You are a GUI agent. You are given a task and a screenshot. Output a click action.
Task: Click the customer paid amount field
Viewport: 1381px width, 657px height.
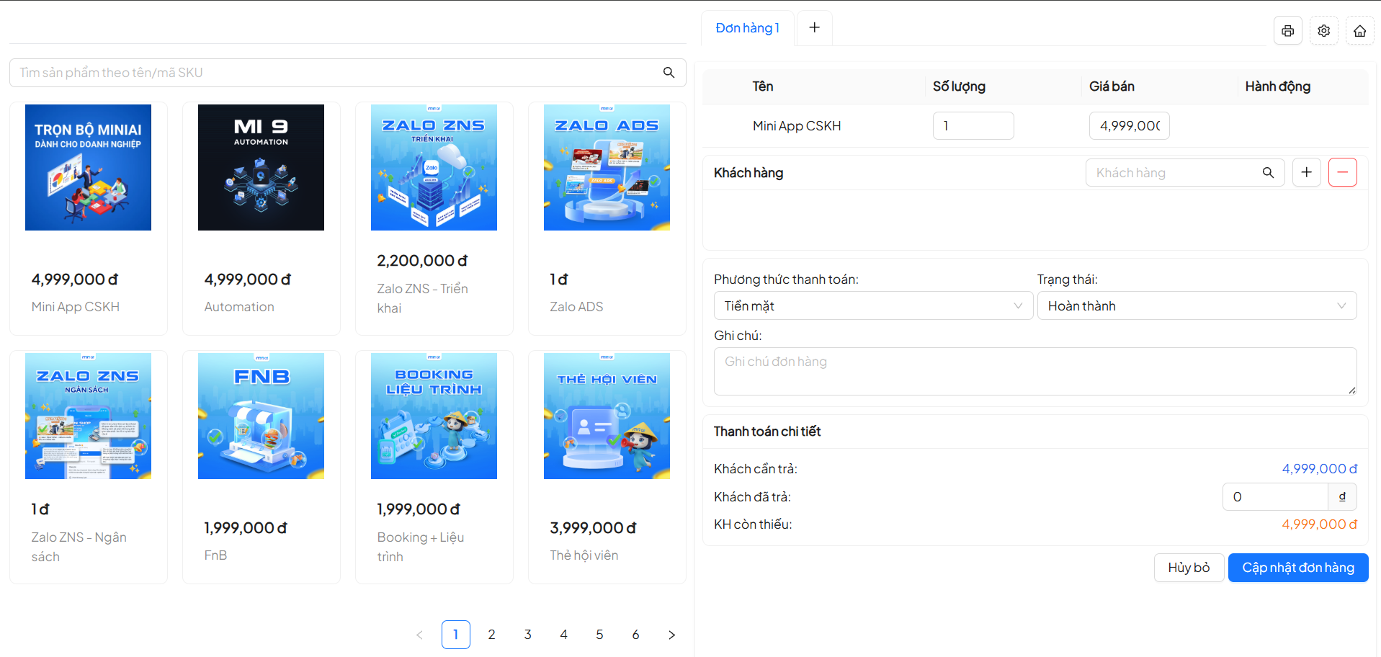1274,497
